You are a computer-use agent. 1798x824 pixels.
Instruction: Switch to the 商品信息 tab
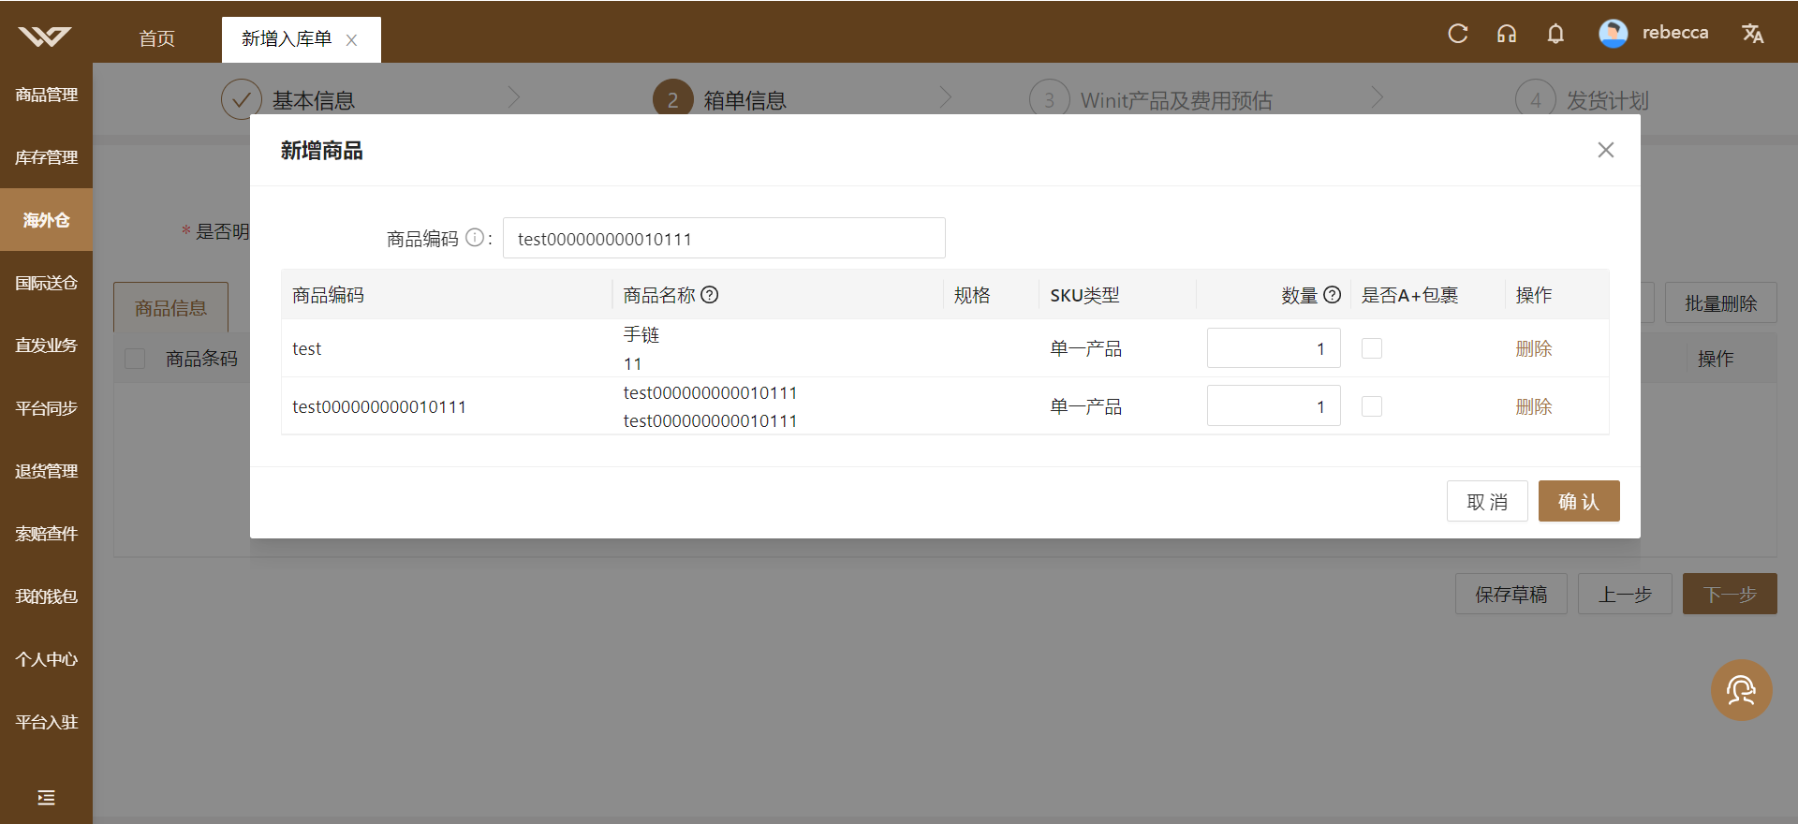coord(170,307)
